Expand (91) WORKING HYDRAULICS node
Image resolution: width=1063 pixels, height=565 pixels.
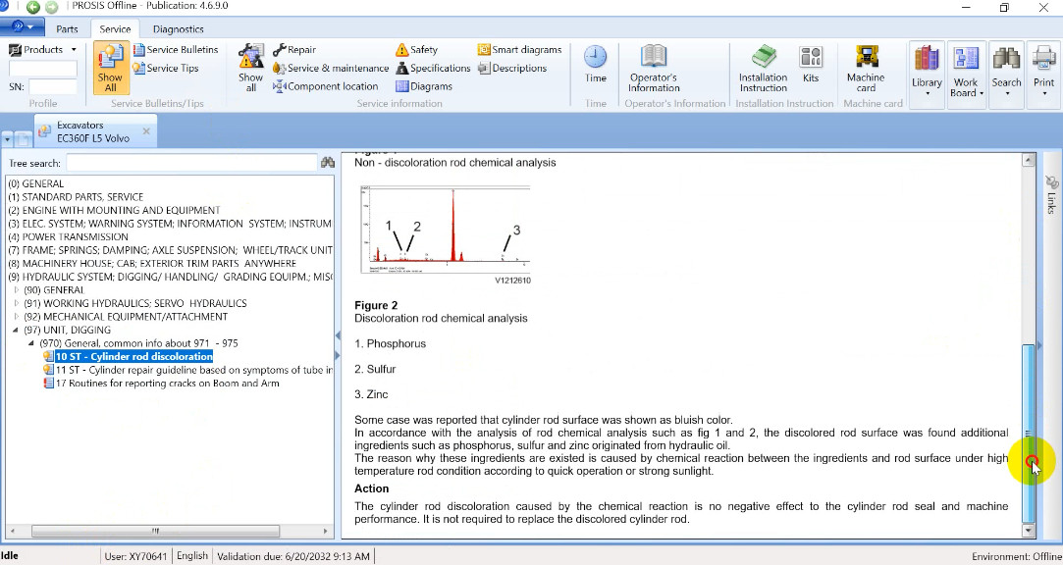point(17,303)
